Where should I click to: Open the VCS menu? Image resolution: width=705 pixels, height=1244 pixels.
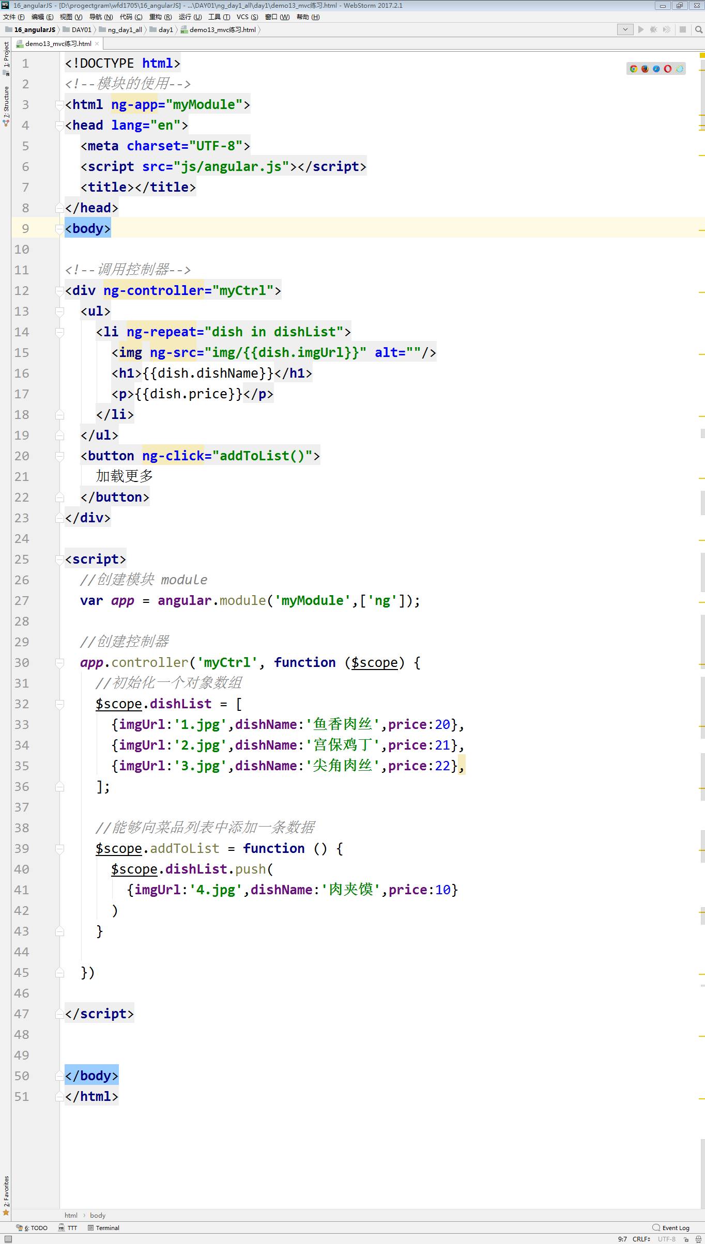(x=247, y=17)
